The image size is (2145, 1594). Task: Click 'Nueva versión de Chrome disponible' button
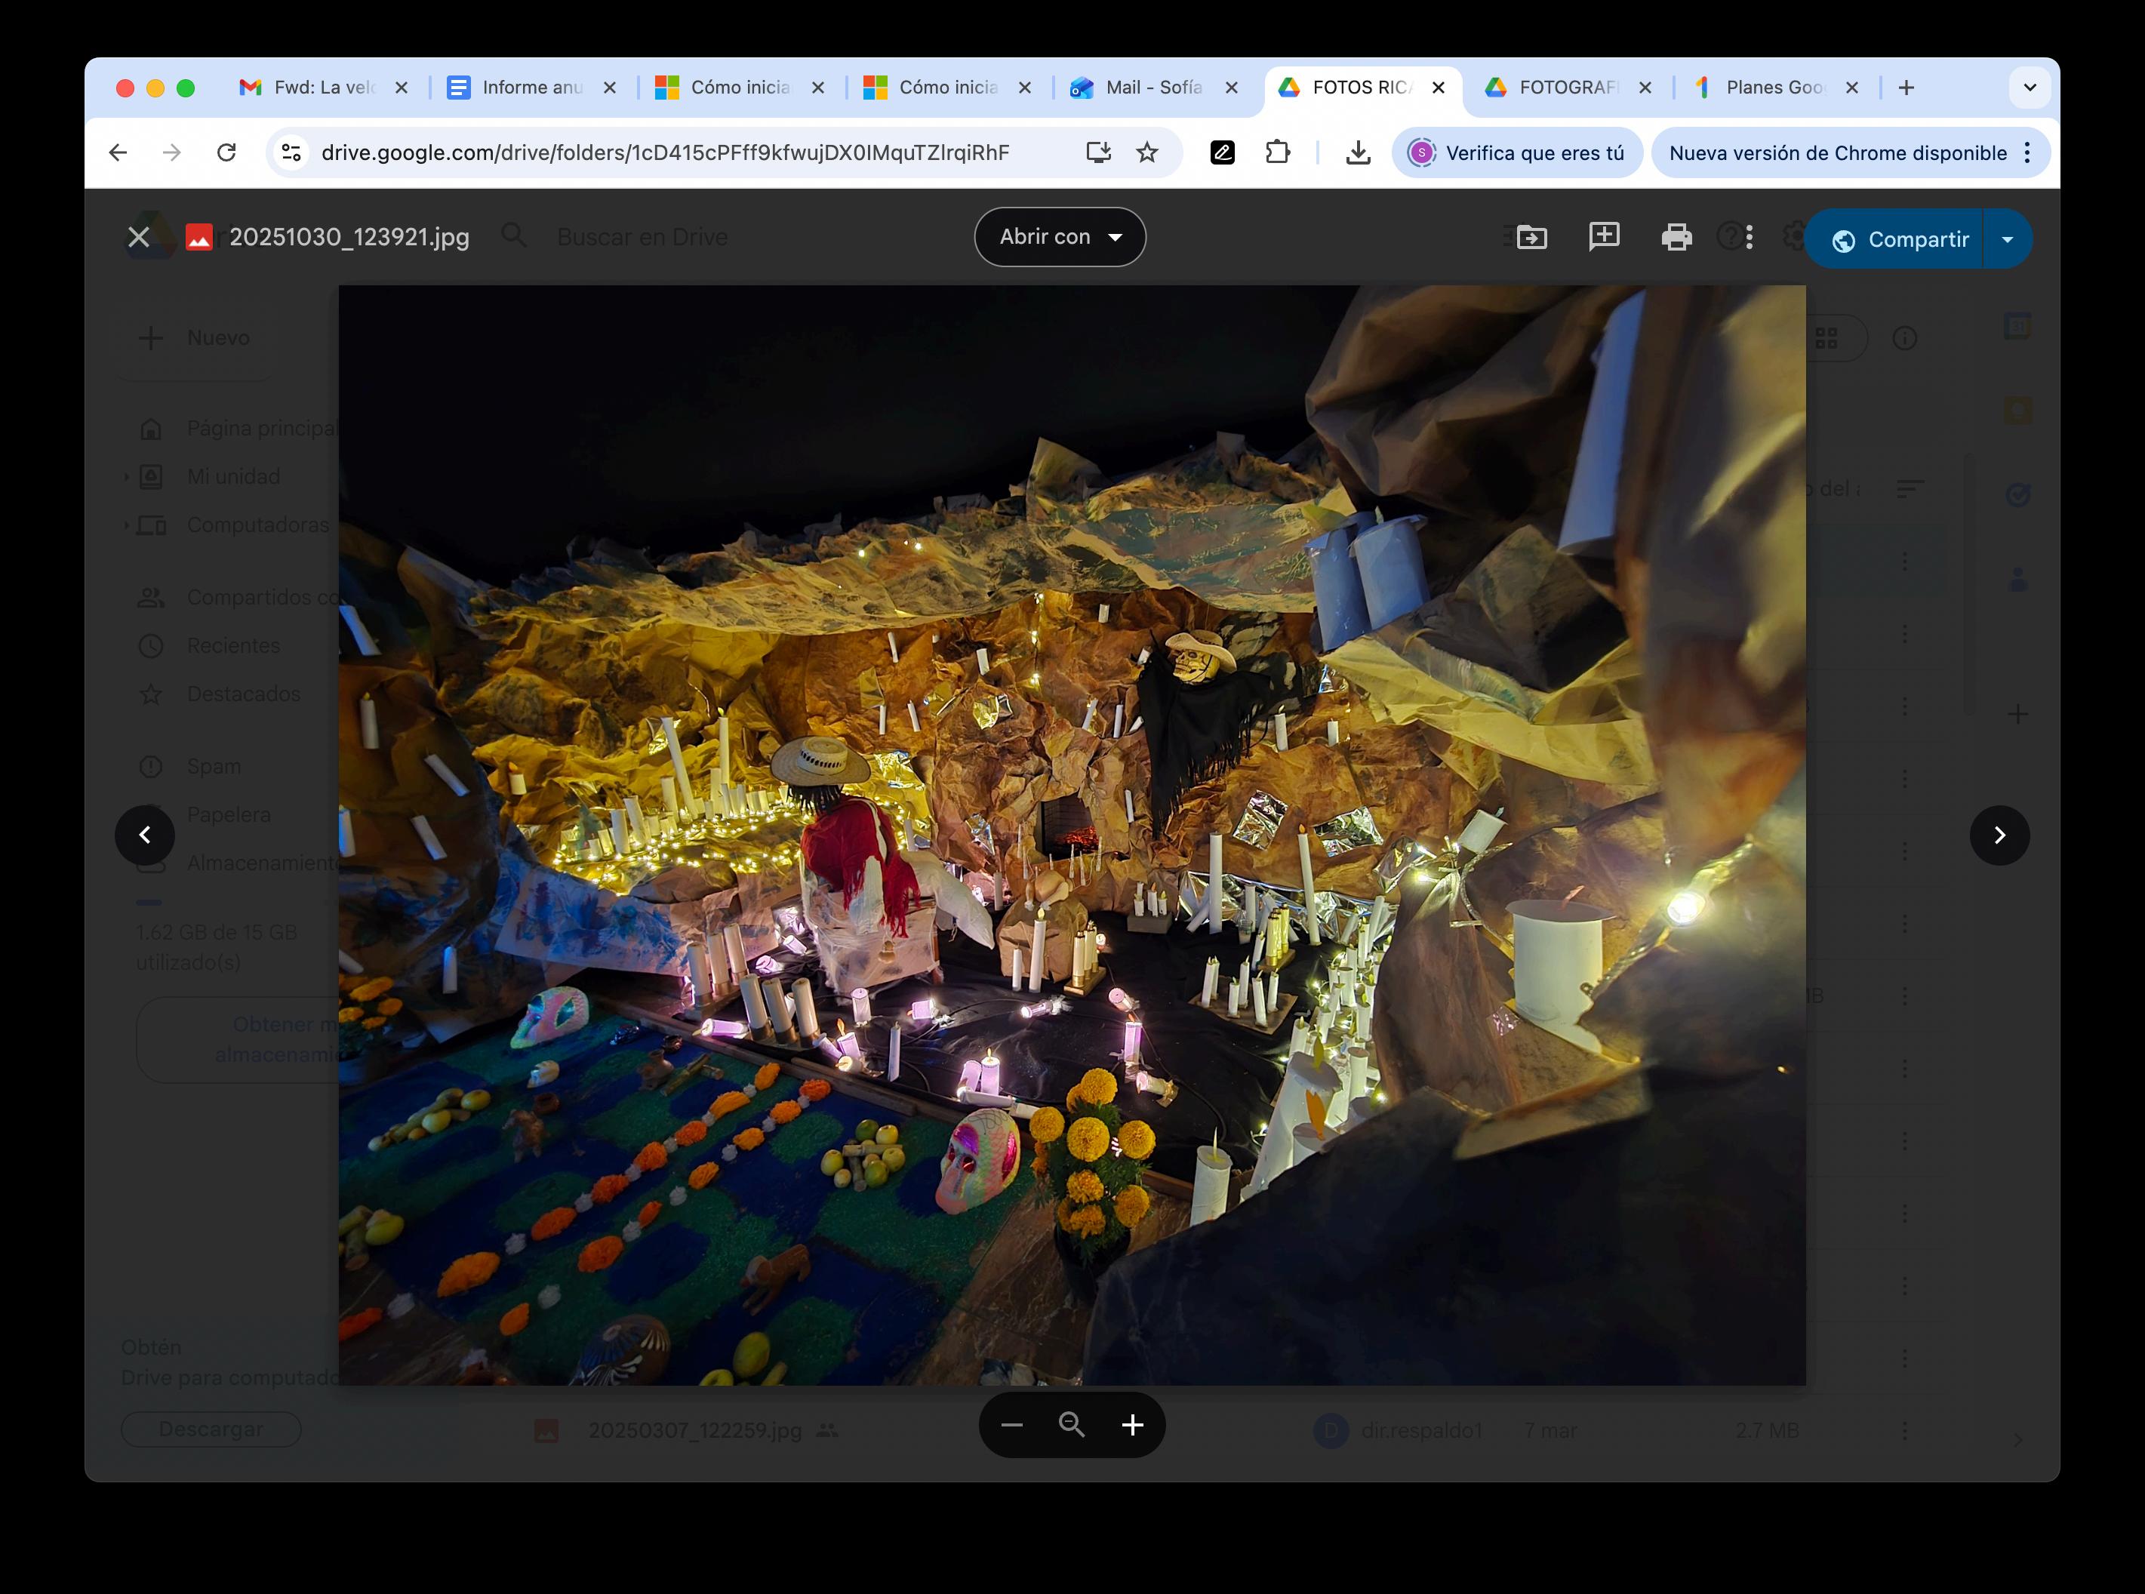(1837, 152)
